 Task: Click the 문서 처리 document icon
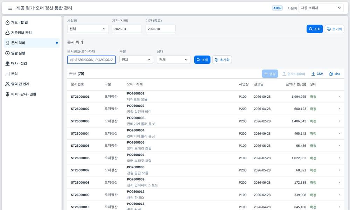coord(7,43)
